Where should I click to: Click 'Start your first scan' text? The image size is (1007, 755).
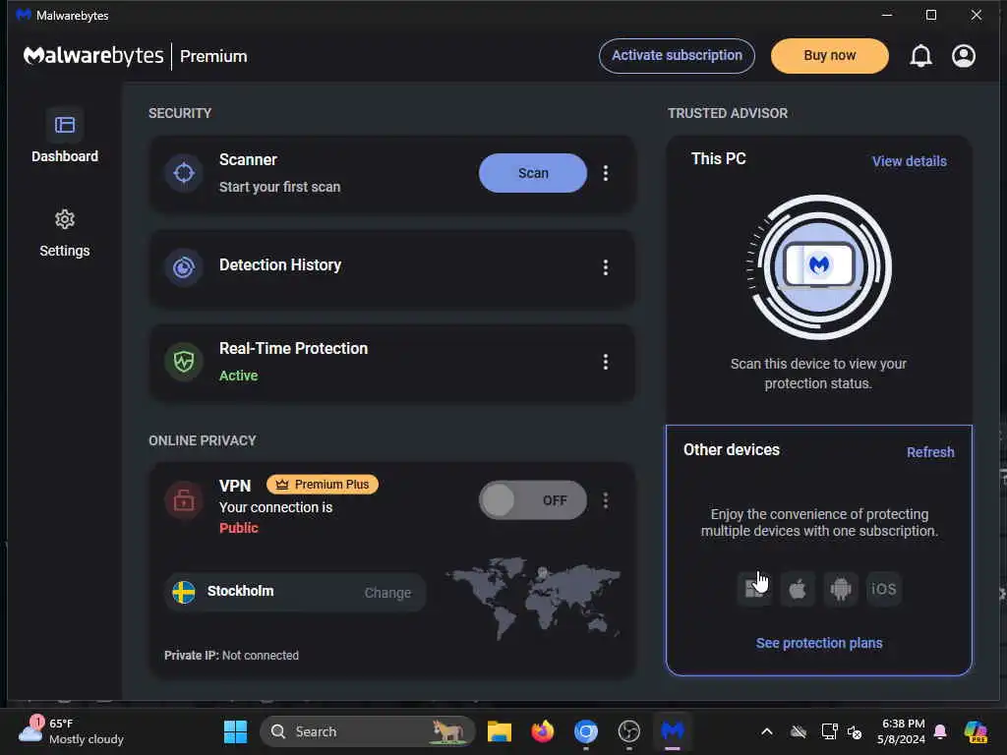pyautogui.click(x=279, y=187)
